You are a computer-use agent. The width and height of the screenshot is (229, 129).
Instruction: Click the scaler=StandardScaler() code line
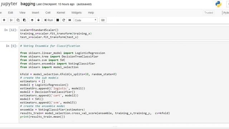tap(39, 30)
